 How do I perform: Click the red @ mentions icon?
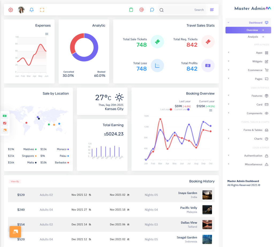point(141,10)
